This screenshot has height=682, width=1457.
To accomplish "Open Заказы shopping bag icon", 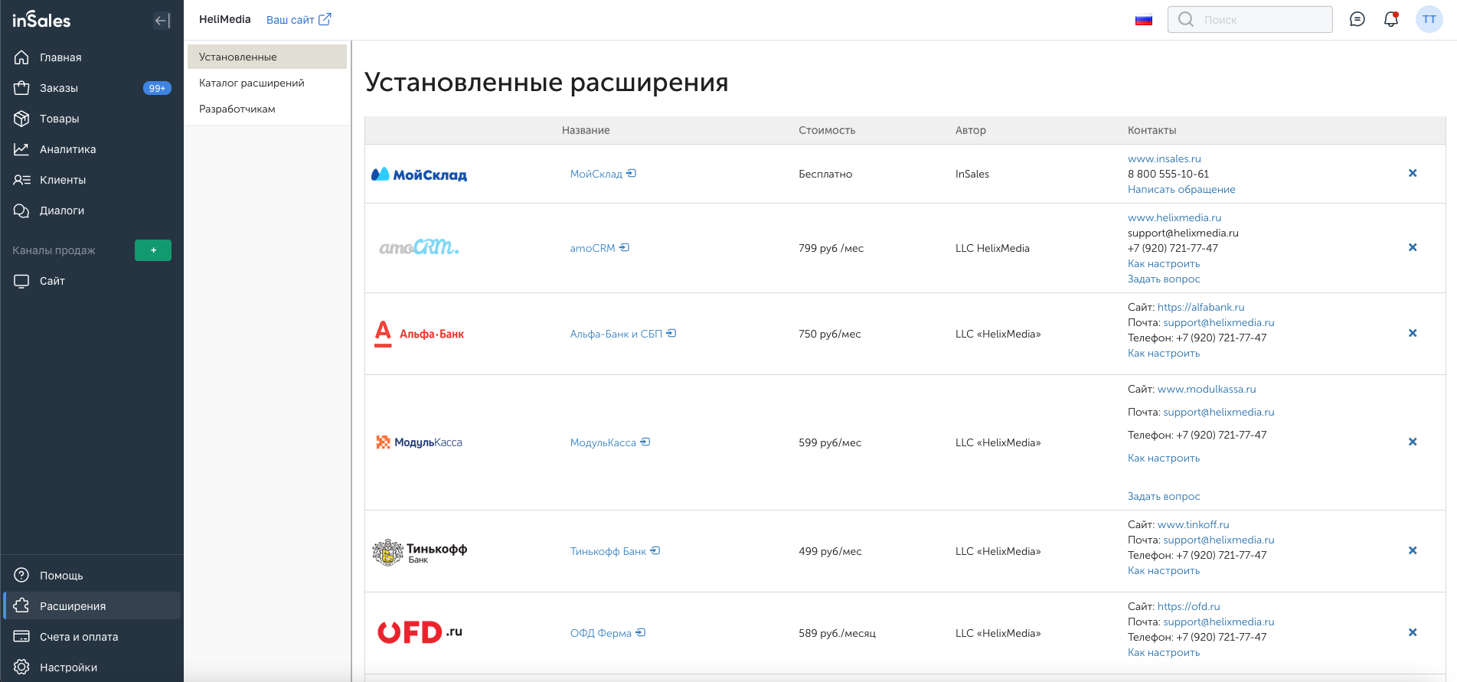I will click(x=21, y=88).
